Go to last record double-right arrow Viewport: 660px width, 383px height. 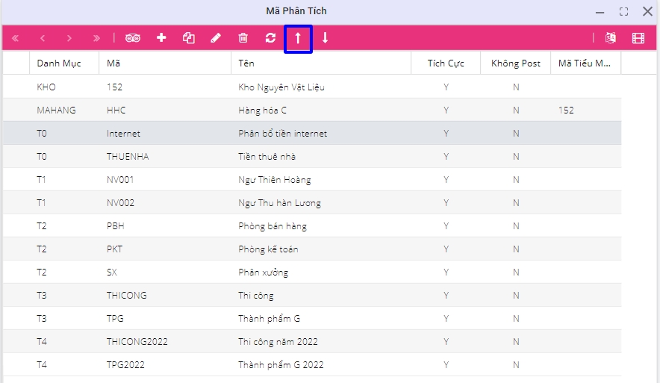pyautogui.click(x=96, y=38)
